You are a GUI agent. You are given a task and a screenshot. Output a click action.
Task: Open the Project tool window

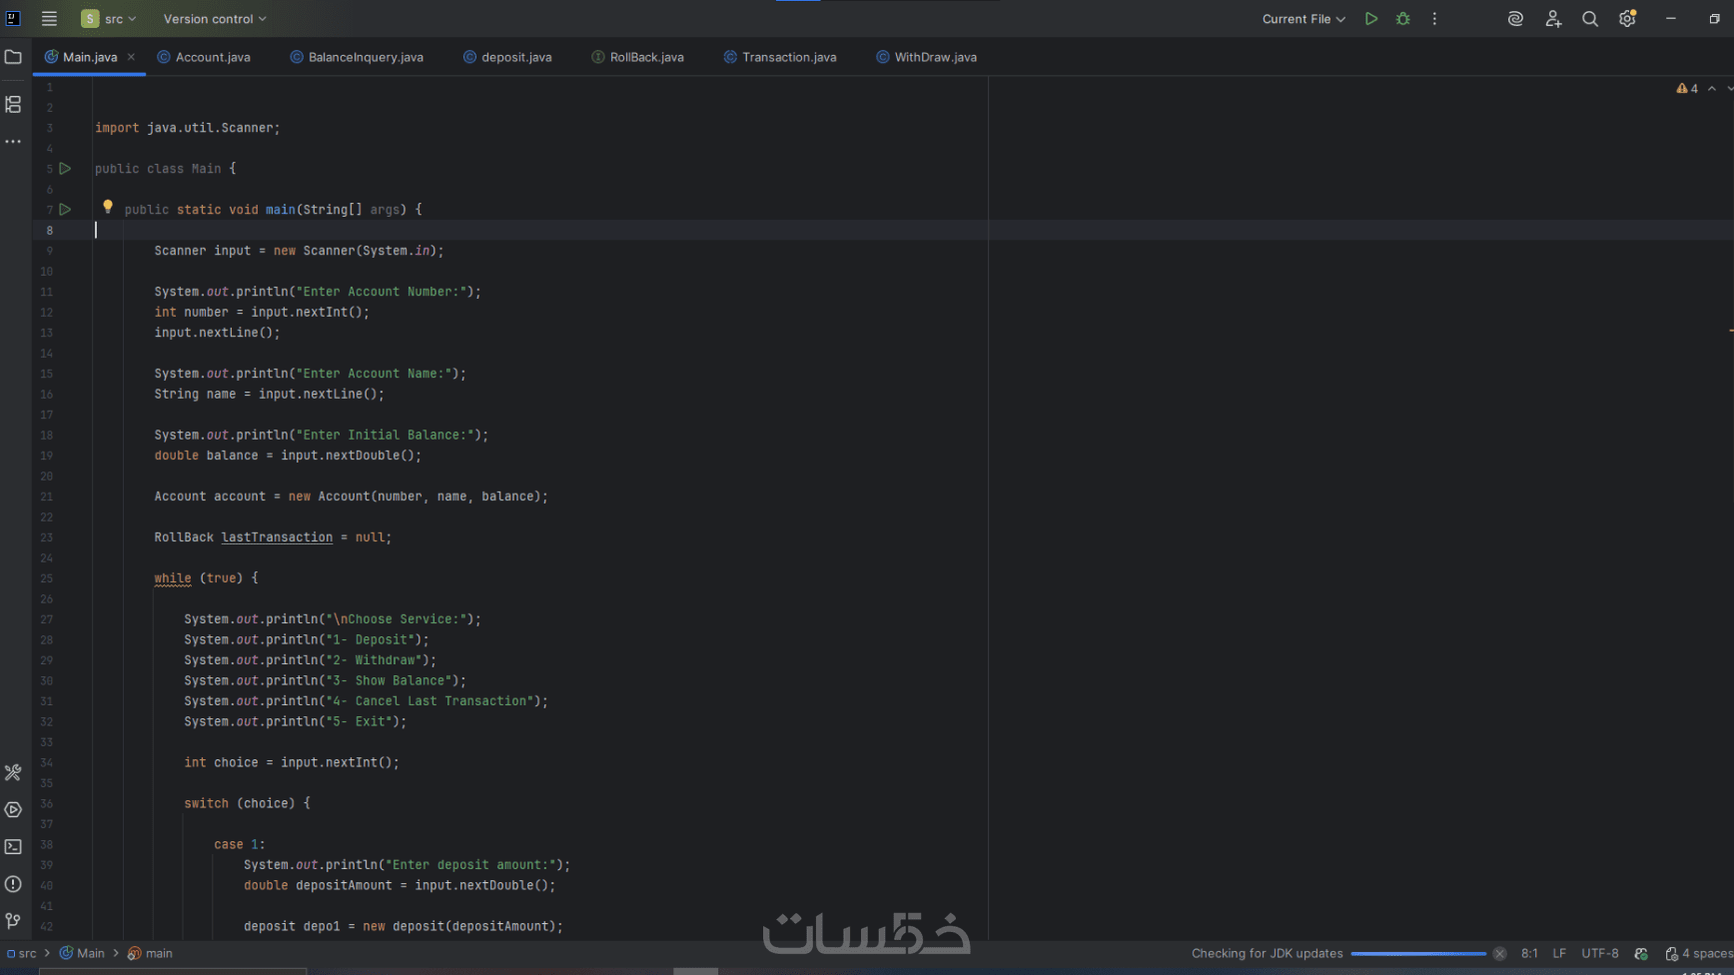[13, 57]
